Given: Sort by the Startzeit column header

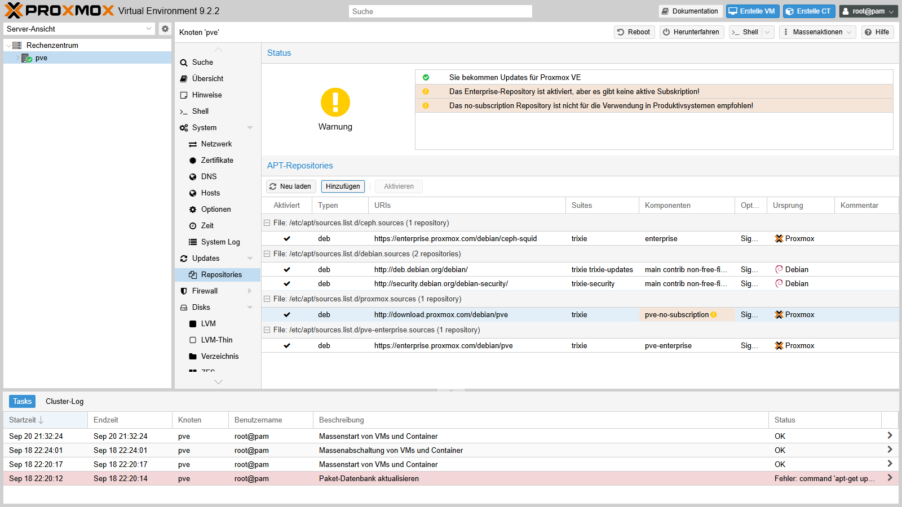Looking at the screenshot, I should (x=45, y=420).
